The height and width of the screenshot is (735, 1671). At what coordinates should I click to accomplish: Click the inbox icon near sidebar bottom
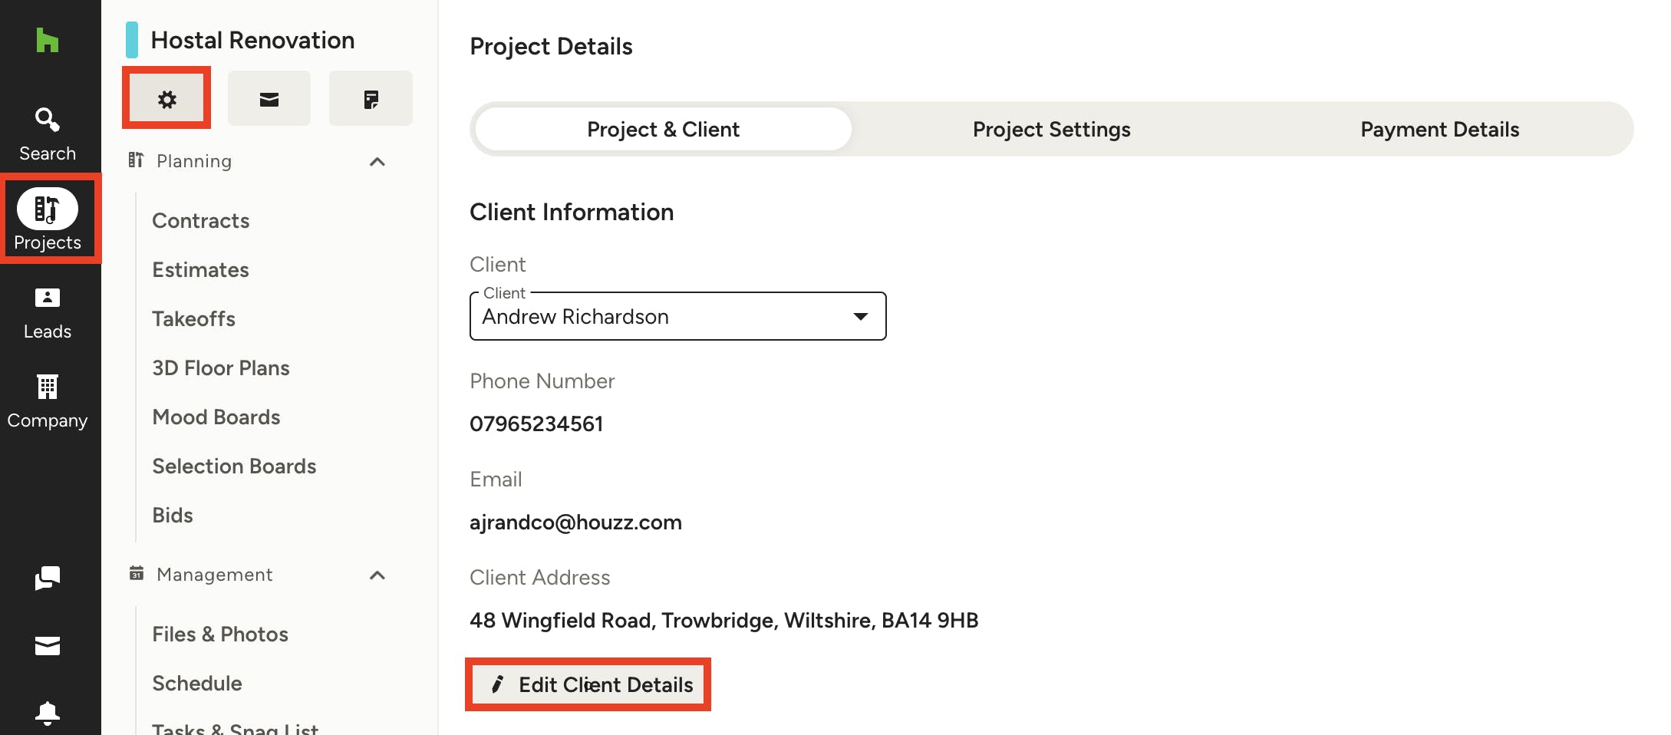(48, 646)
